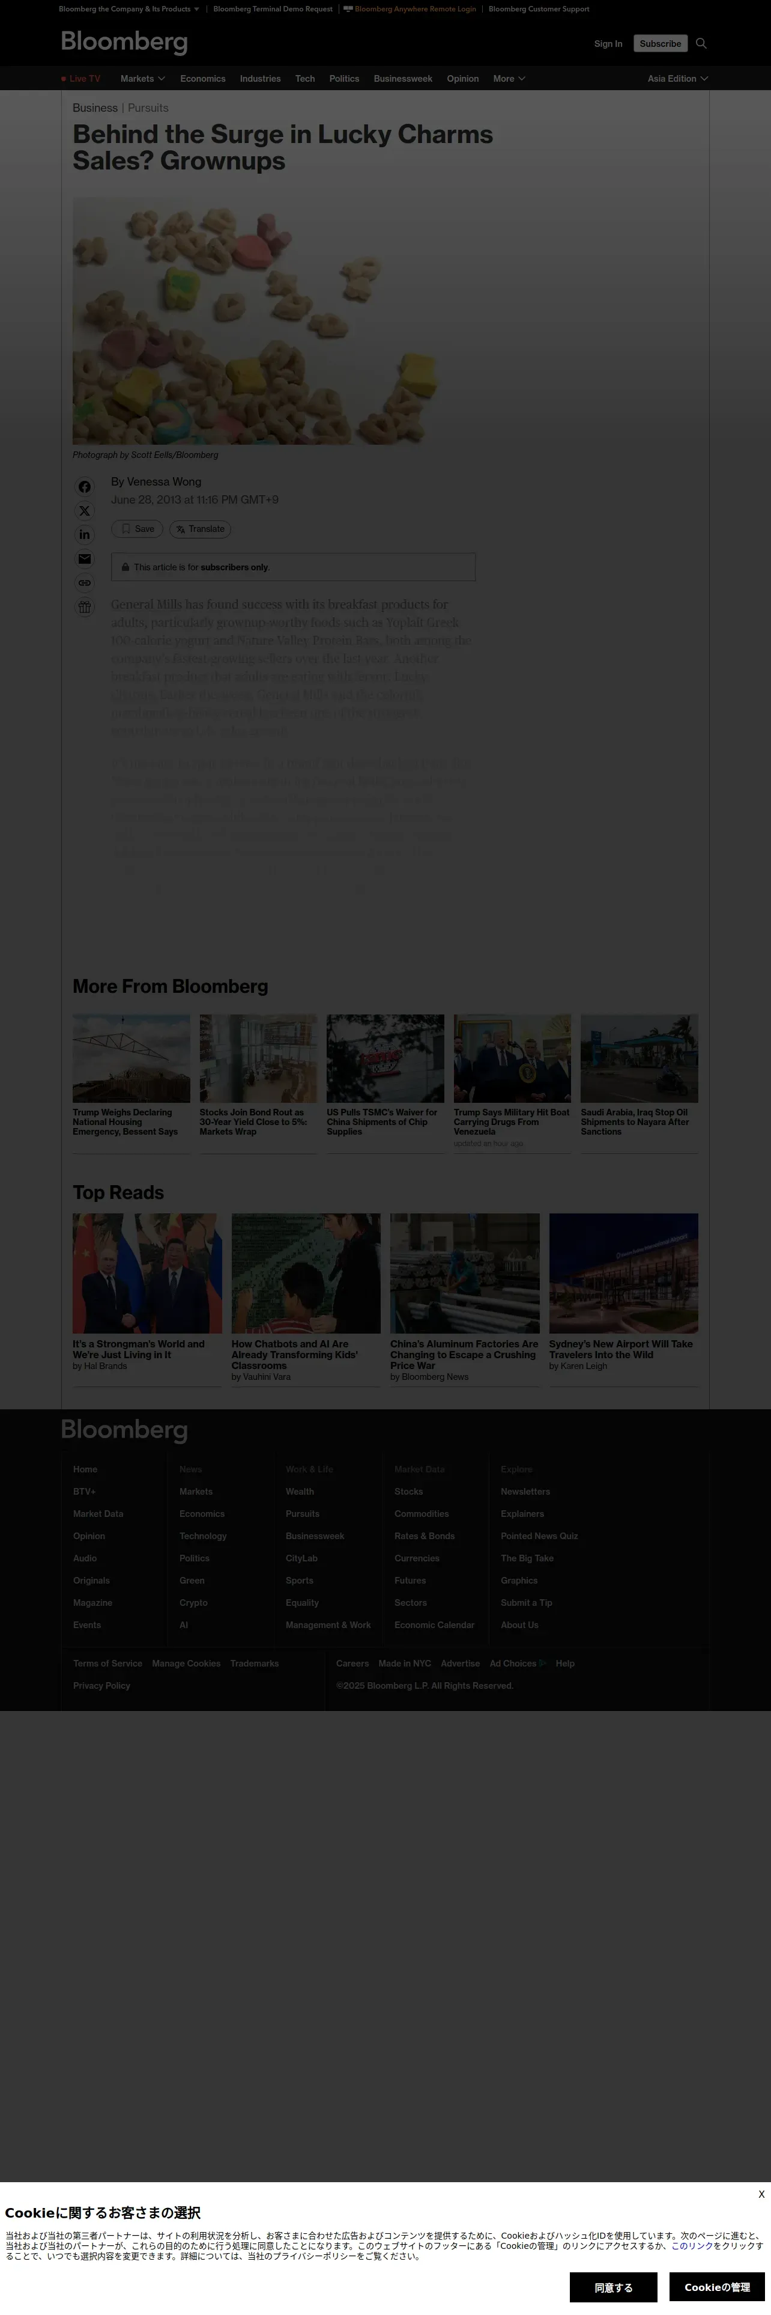The image size is (771, 2315).
Task: Open Tech section in navigation bar
Action: tap(305, 79)
